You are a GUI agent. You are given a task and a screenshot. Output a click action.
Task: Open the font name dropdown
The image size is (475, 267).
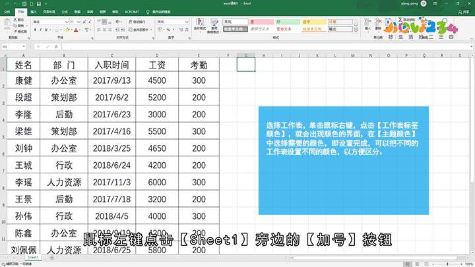pyautogui.click(x=67, y=22)
